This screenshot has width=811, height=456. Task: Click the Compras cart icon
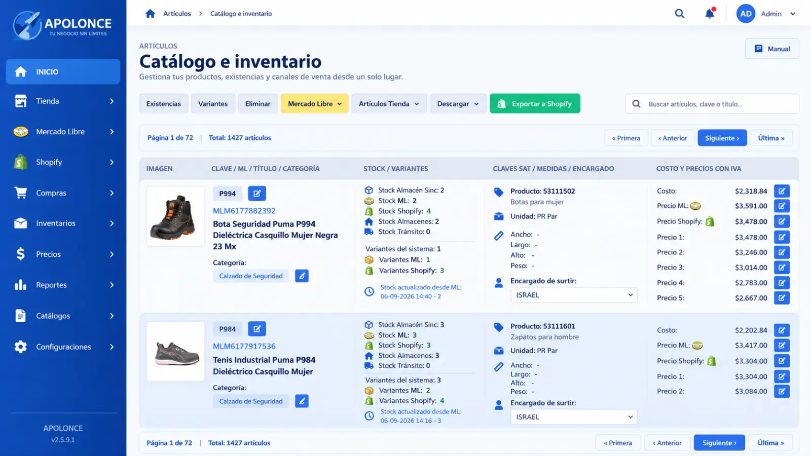coord(20,193)
